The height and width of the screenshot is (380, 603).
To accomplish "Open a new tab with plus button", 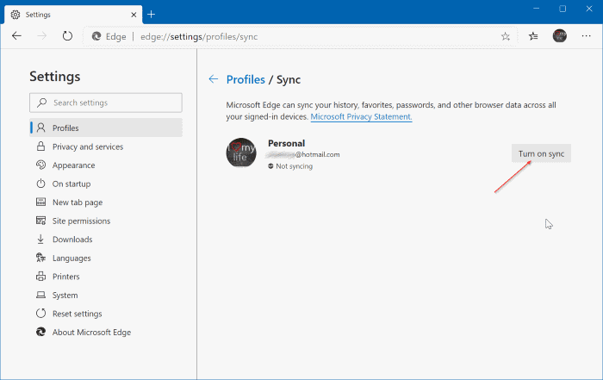I will point(152,14).
